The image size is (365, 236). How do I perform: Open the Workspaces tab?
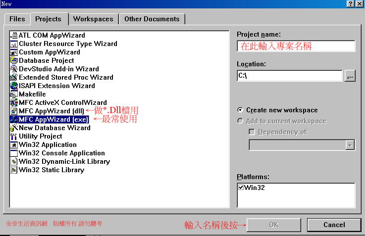click(93, 19)
